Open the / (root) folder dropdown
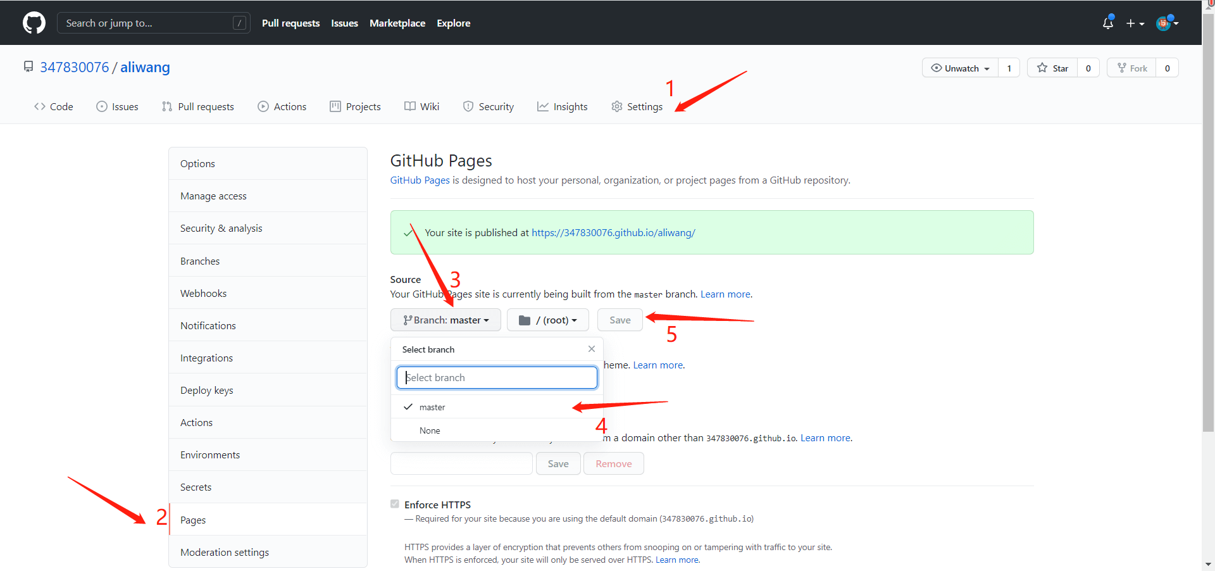The height and width of the screenshot is (571, 1215). tap(548, 320)
